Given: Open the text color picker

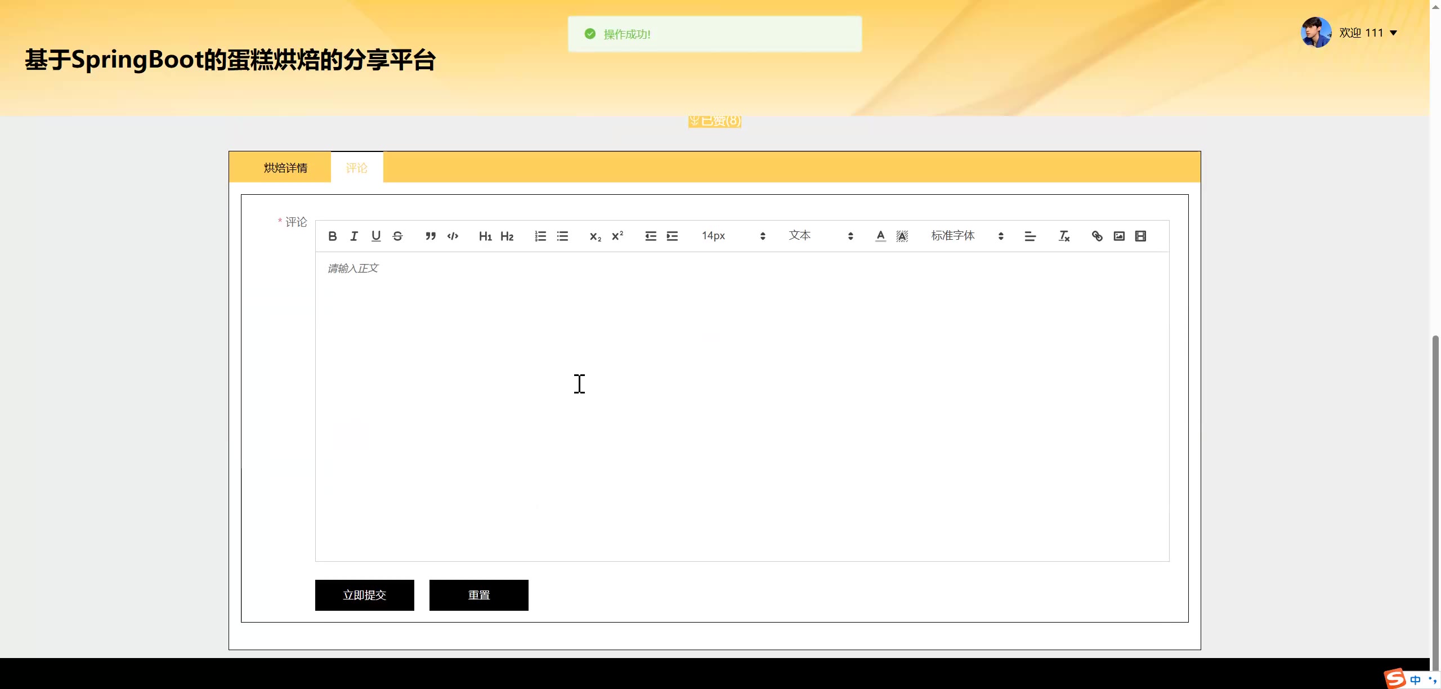Looking at the screenshot, I should [x=880, y=236].
